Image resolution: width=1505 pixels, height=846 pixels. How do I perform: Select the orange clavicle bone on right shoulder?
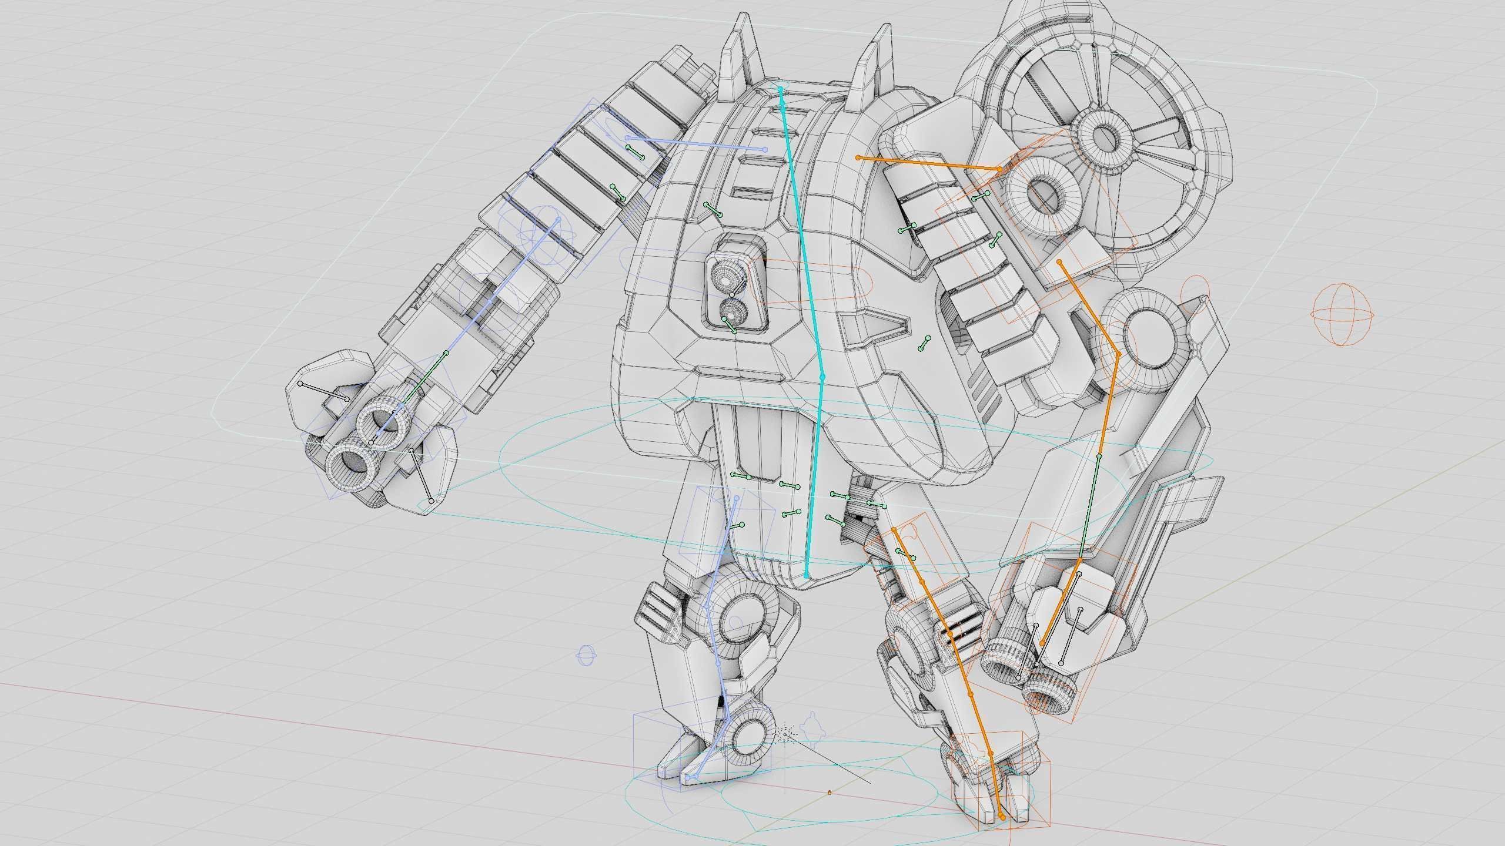[929, 163]
